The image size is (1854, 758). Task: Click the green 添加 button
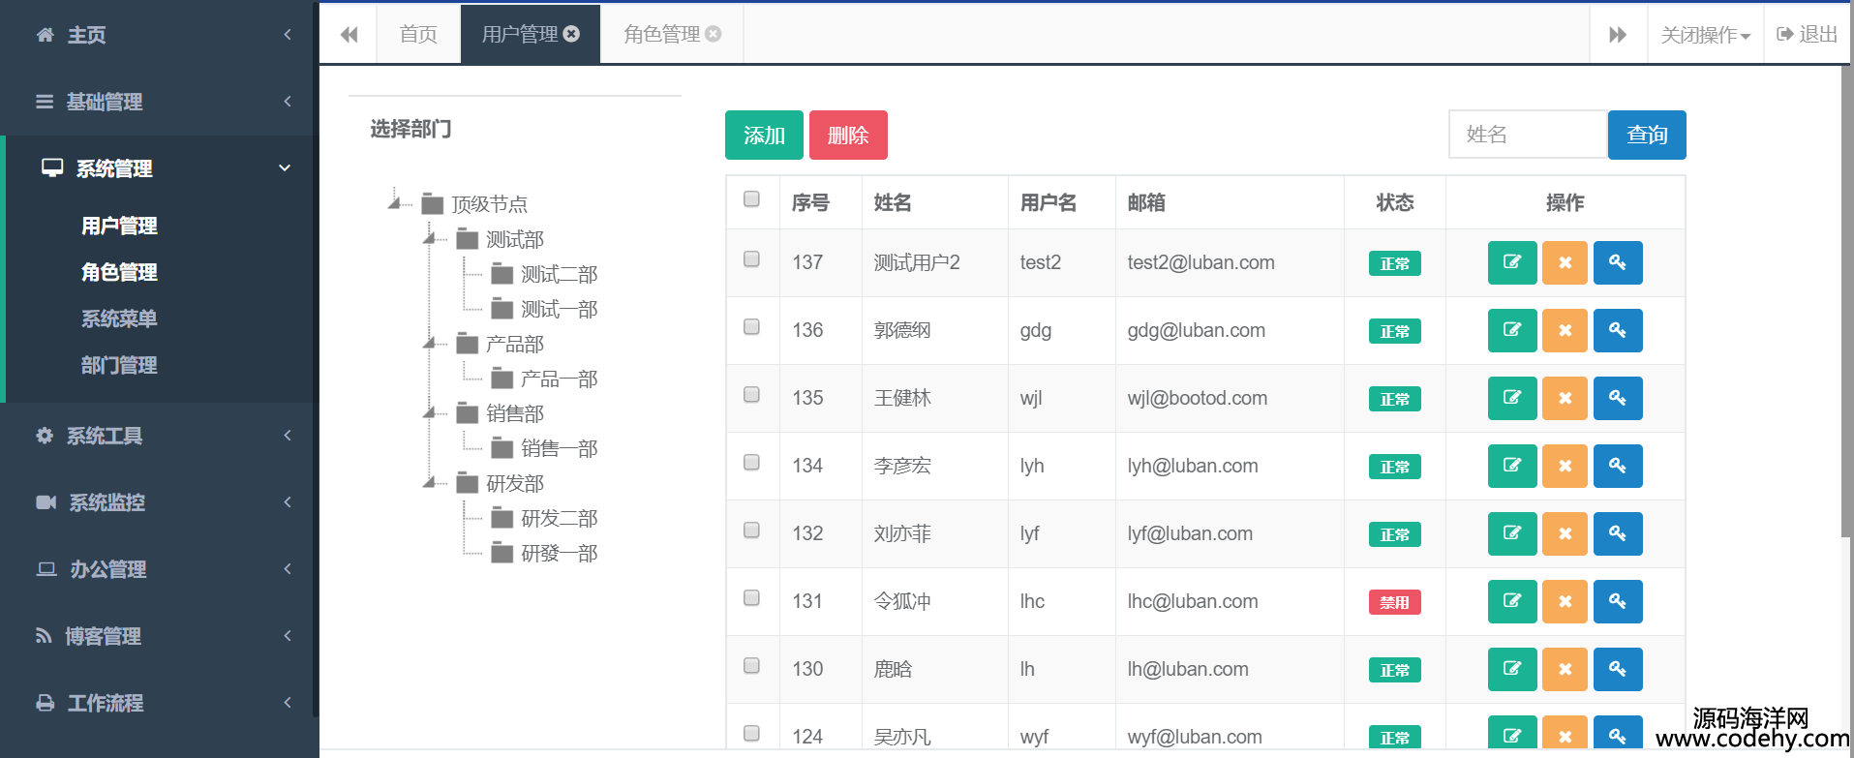764,135
